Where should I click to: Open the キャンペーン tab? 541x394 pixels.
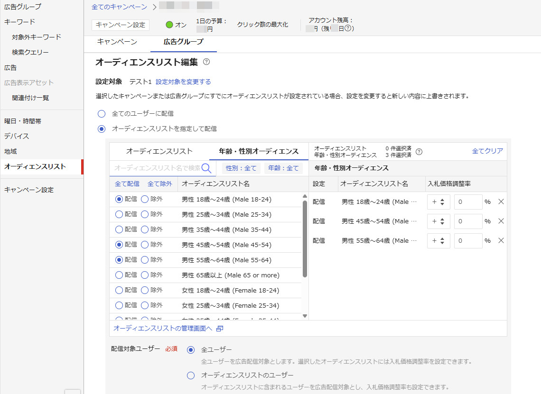(x=117, y=42)
